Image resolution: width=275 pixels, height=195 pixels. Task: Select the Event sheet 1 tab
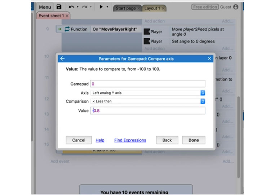tap(51, 16)
